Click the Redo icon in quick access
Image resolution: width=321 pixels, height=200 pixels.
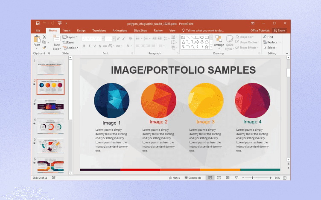pyautogui.click(x=53, y=23)
